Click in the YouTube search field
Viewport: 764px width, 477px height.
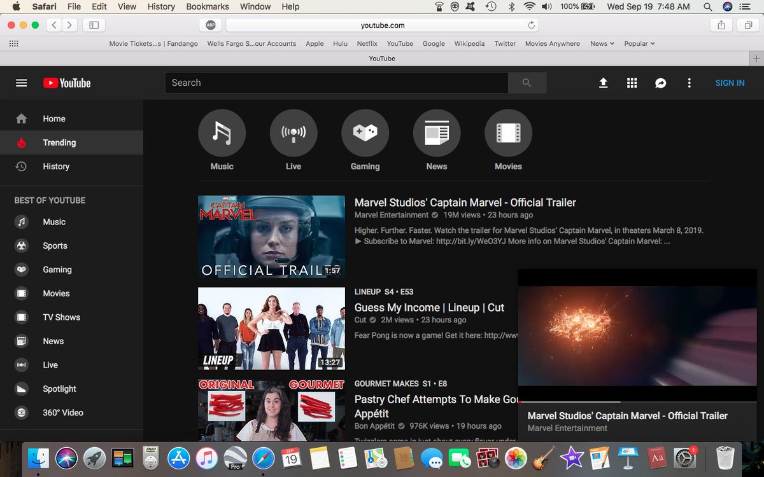point(336,83)
